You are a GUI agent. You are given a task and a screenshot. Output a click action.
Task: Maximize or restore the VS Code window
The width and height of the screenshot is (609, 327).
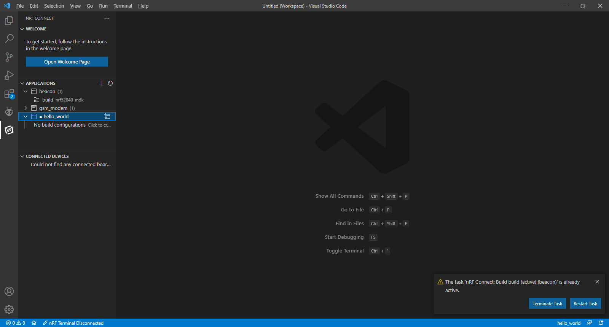pyautogui.click(x=583, y=6)
